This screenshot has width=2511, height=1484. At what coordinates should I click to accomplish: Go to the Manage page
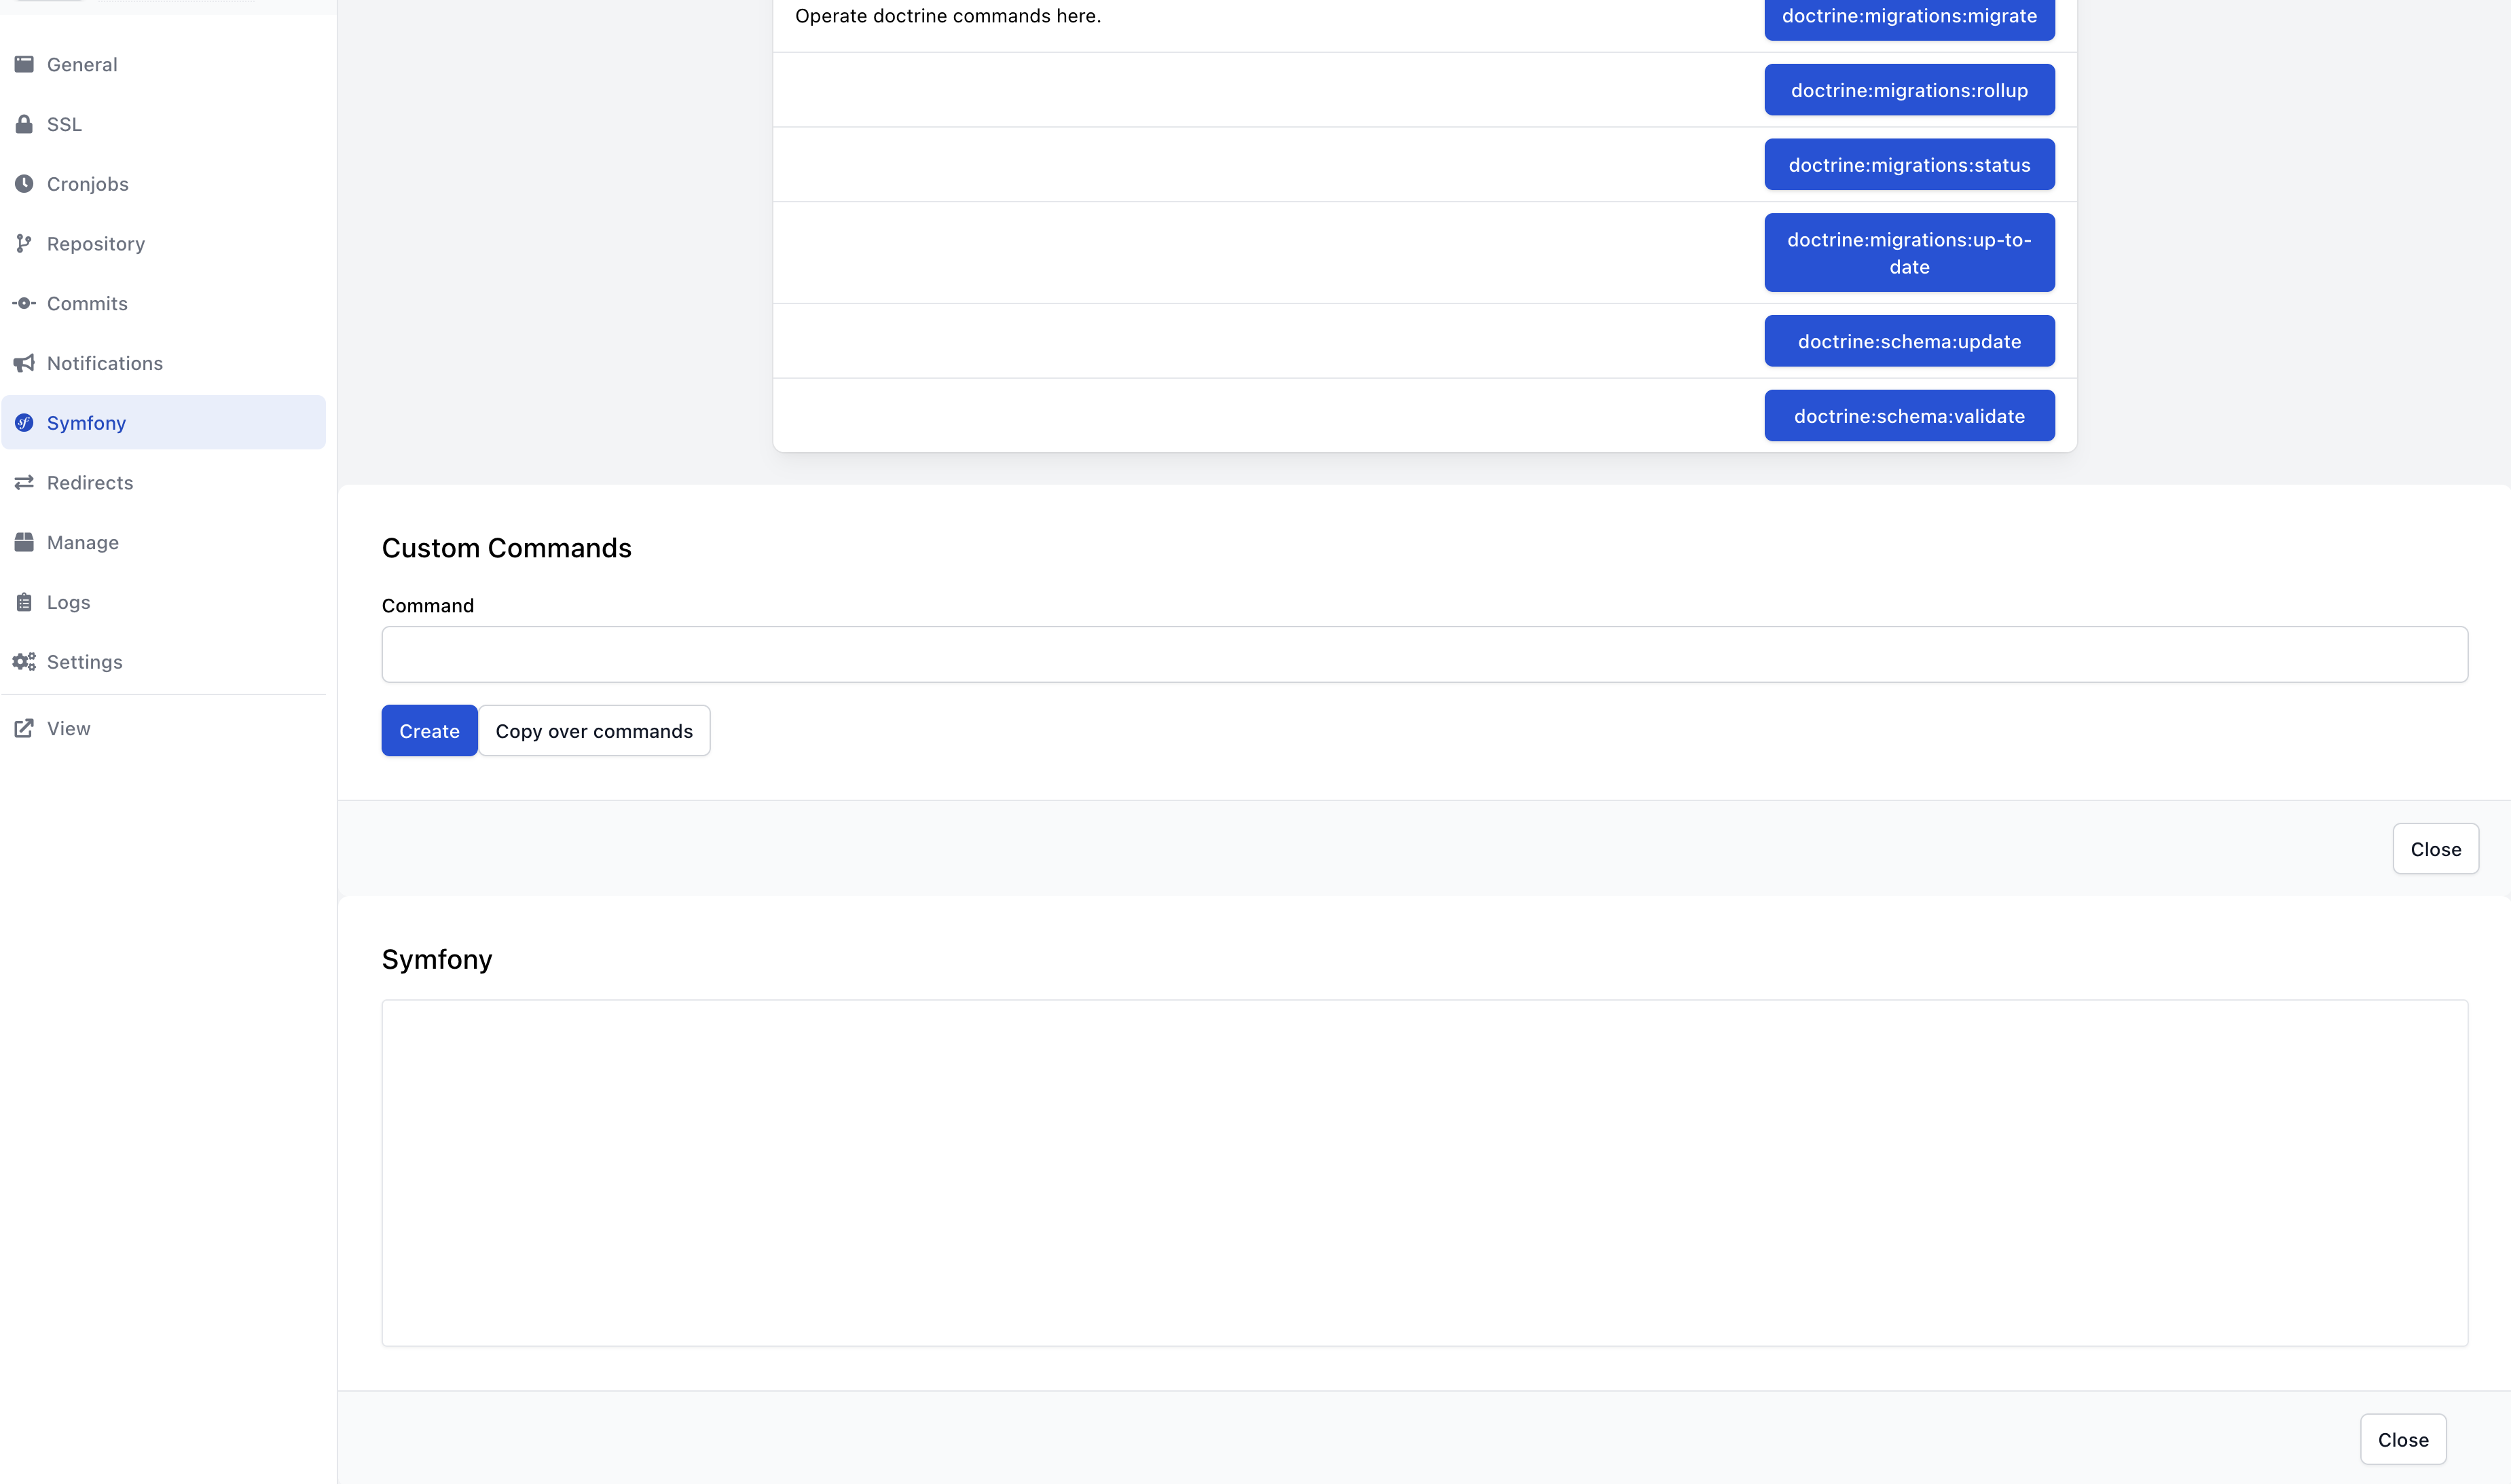163,542
